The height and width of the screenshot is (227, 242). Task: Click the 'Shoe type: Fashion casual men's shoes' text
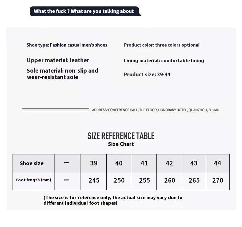pyautogui.click(x=67, y=45)
